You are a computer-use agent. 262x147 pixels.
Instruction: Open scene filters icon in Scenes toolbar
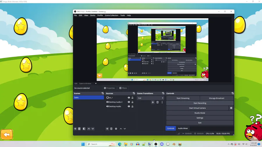[x=84, y=129]
